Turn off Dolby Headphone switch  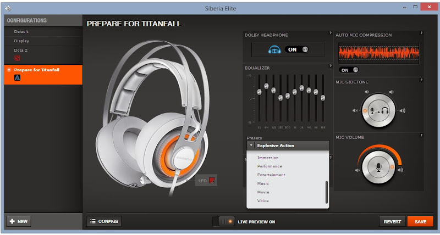click(297, 49)
